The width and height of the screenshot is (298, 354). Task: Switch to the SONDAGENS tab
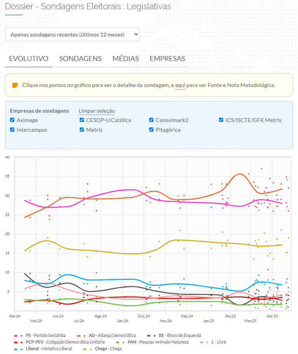pos(80,59)
